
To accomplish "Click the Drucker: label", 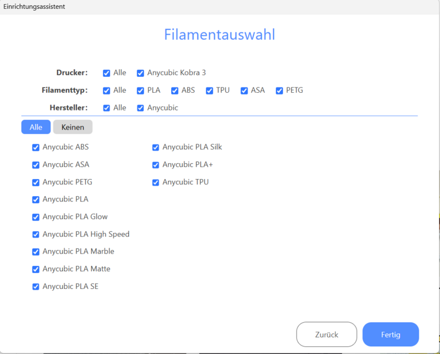I will (72, 73).
